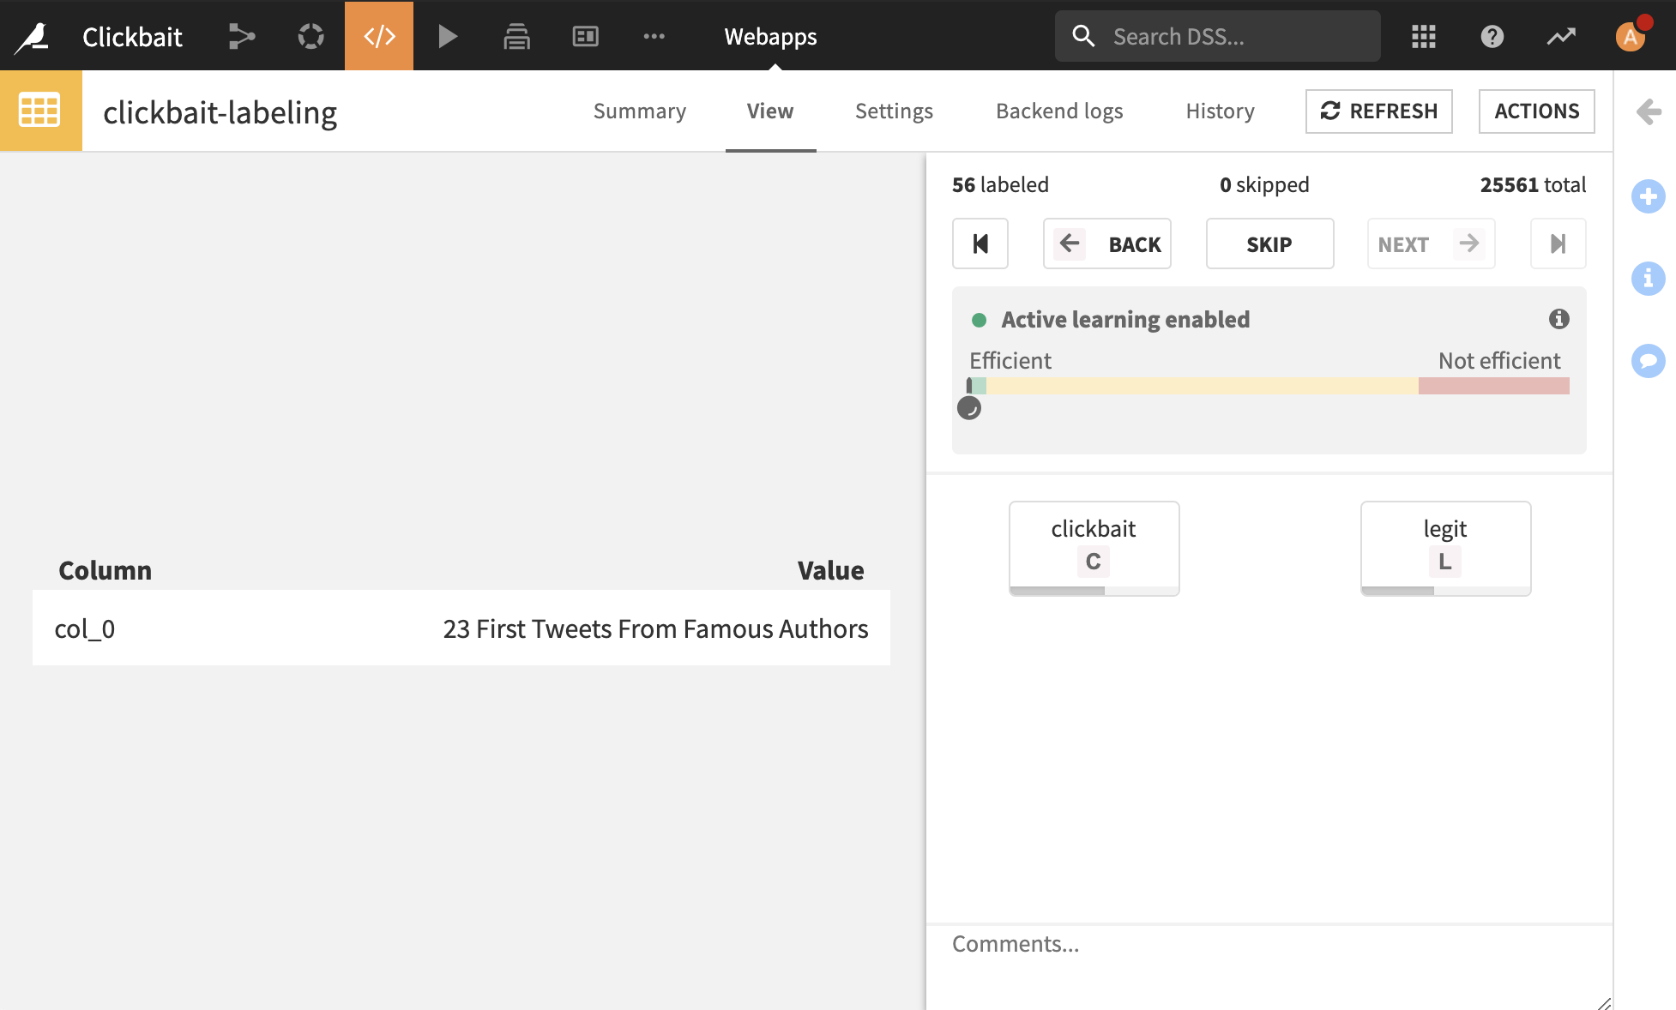Click the '0 skipped' counter
This screenshot has height=1010, width=1676.
[1264, 184]
